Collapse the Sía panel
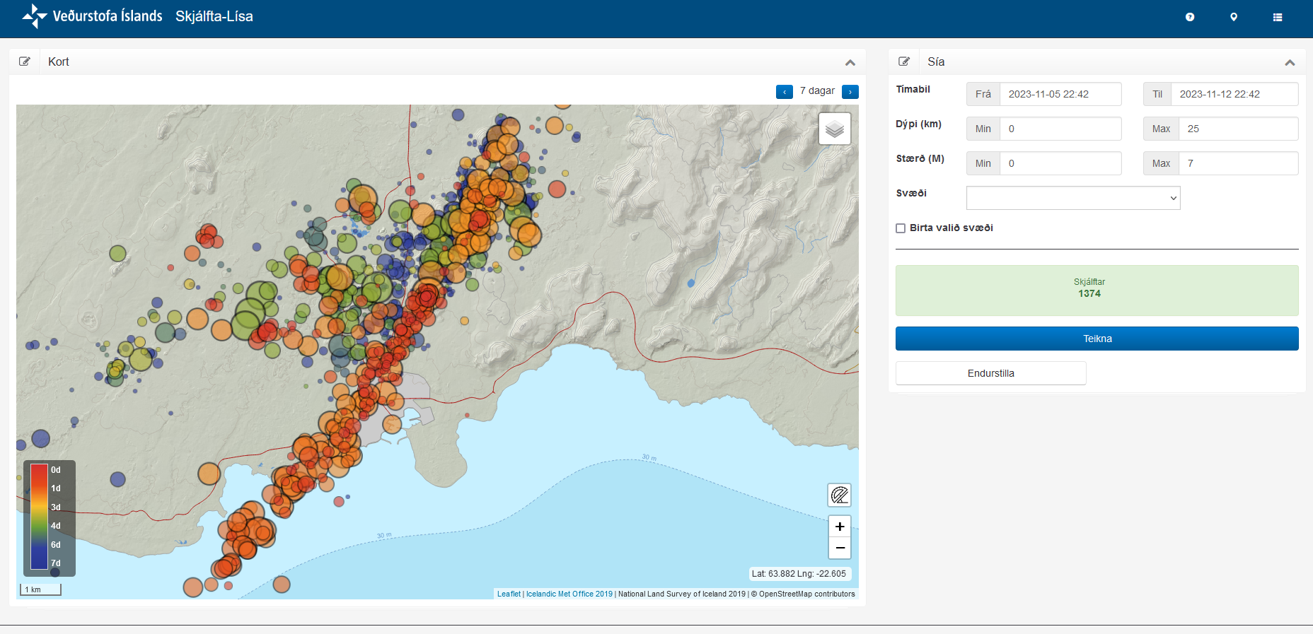The width and height of the screenshot is (1313, 634). (x=1290, y=62)
